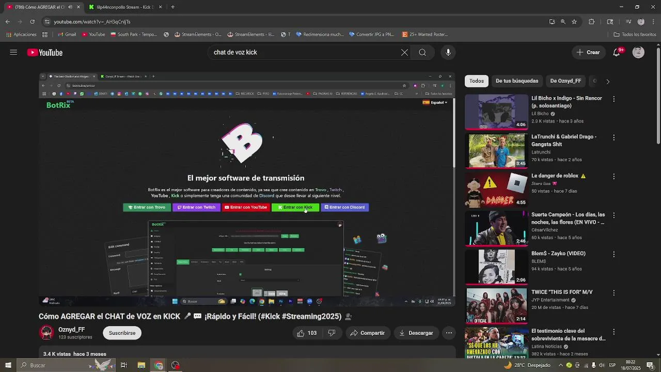Image resolution: width=661 pixels, height=372 pixels.
Task: Open the StreamElements - O... bookmark
Action: pos(198,35)
